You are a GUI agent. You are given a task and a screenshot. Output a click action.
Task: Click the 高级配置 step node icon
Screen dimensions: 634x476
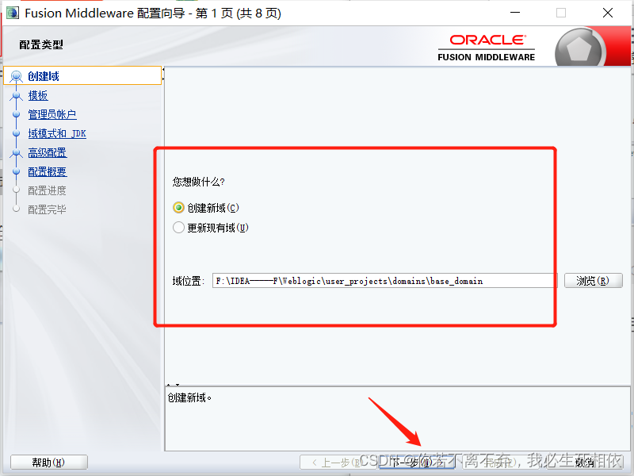(x=16, y=153)
